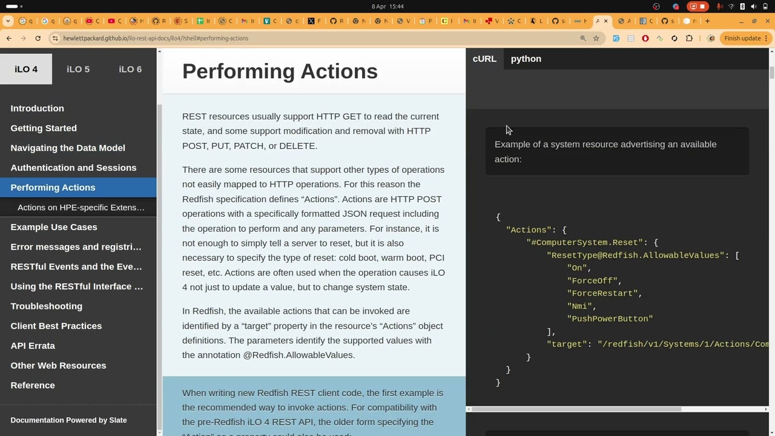Image resolution: width=775 pixels, height=436 pixels.
Task: Switch code examples to python
Action: pyautogui.click(x=526, y=59)
